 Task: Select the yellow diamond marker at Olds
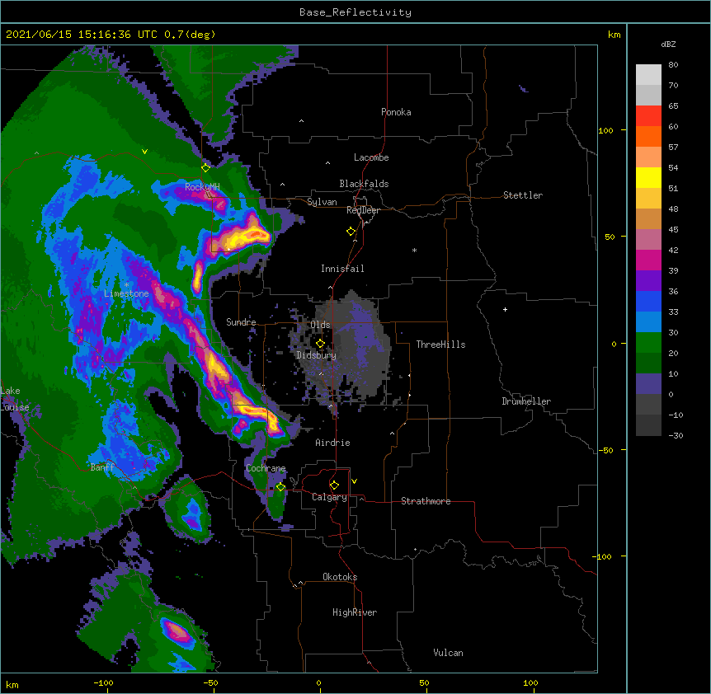point(321,344)
